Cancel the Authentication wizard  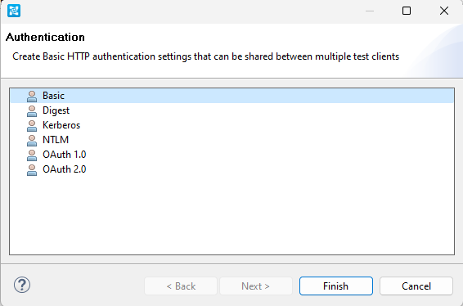pyautogui.click(x=416, y=286)
